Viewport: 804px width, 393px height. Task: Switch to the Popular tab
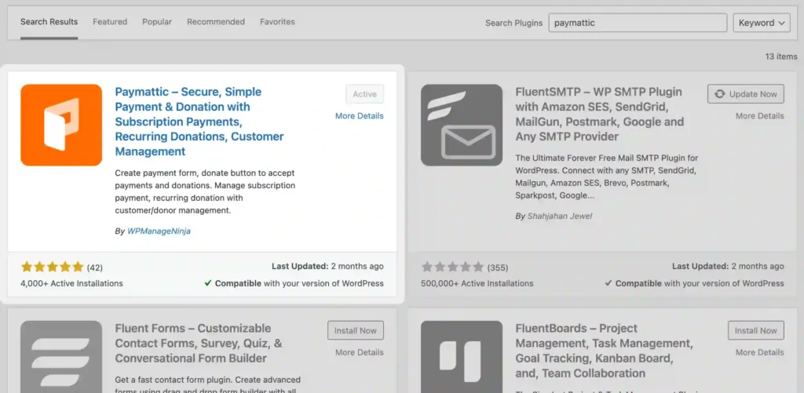(x=157, y=22)
